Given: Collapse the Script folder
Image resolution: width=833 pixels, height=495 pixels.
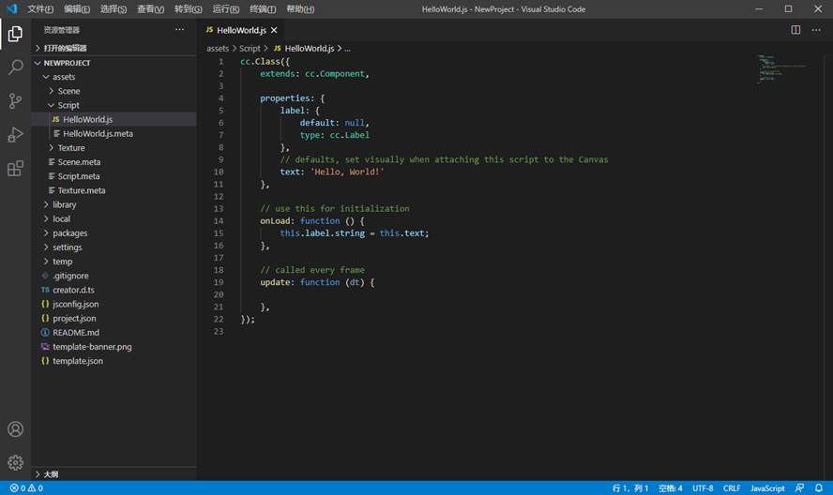Looking at the screenshot, I should (x=114, y=105).
